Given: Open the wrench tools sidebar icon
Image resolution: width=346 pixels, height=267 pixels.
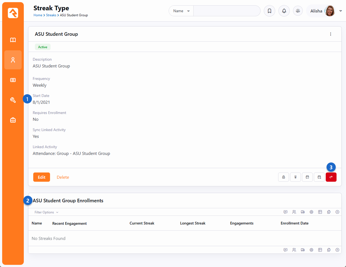Looking at the screenshot, I should [13, 100].
